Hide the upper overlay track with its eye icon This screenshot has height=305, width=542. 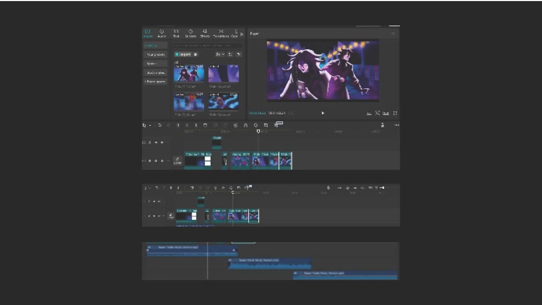click(x=156, y=142)
